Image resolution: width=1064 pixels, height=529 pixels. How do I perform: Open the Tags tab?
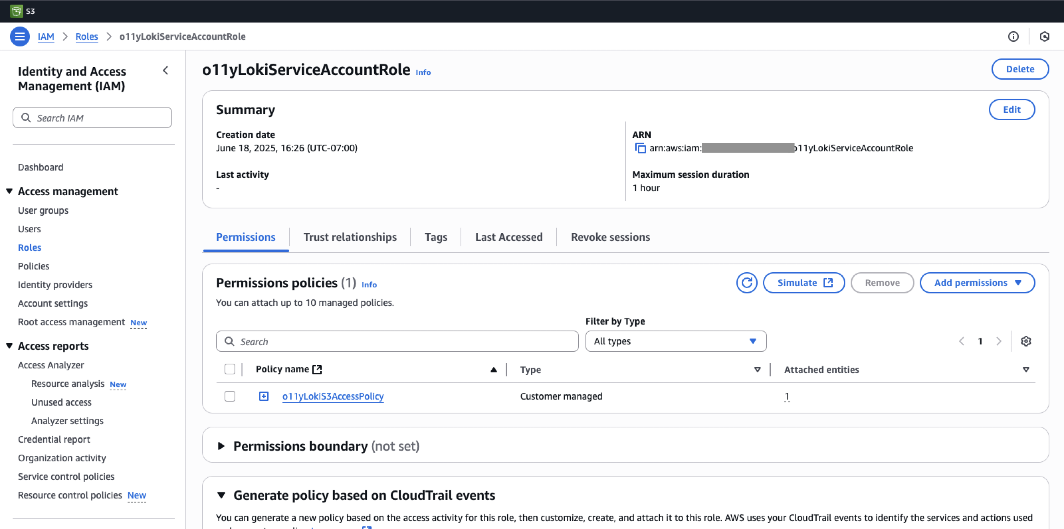pos(436,237)
